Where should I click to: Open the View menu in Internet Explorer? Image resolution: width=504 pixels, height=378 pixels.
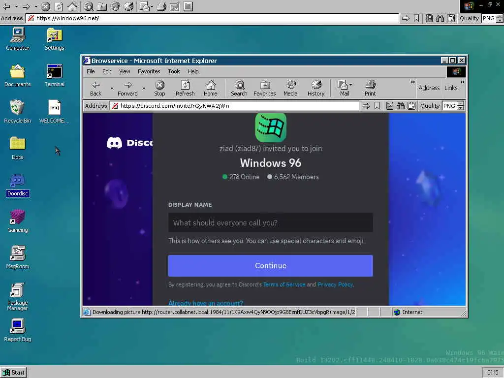125,71
